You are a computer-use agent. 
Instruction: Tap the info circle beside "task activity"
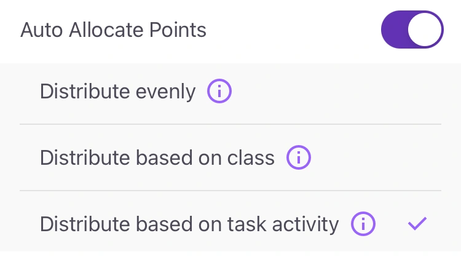click(363, 224)
